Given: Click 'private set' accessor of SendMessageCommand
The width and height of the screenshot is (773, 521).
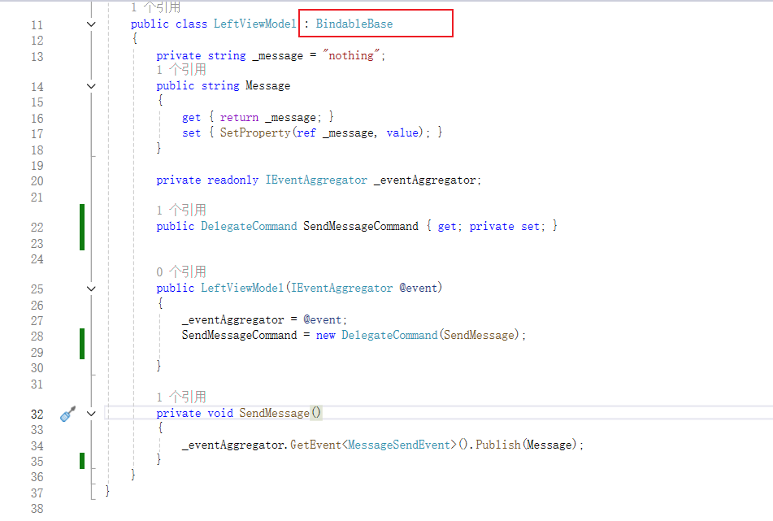Looking at the screenshot, I should (x=504, y=226).
